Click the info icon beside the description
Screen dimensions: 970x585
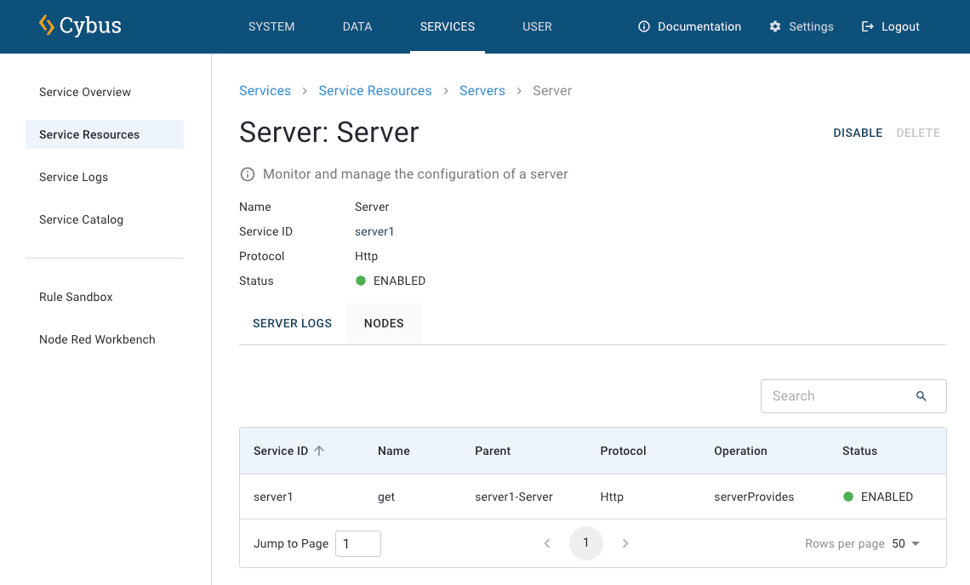coord(248,174)
